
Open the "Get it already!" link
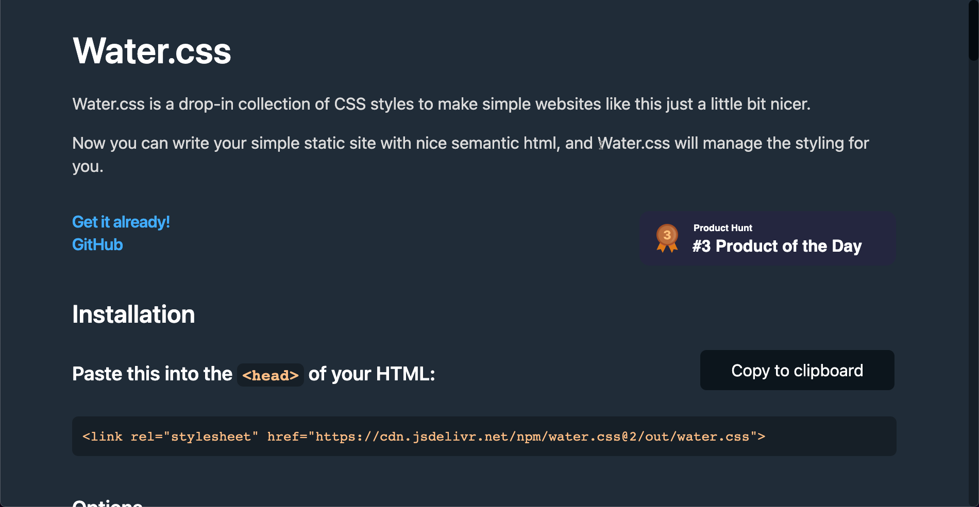121,222
